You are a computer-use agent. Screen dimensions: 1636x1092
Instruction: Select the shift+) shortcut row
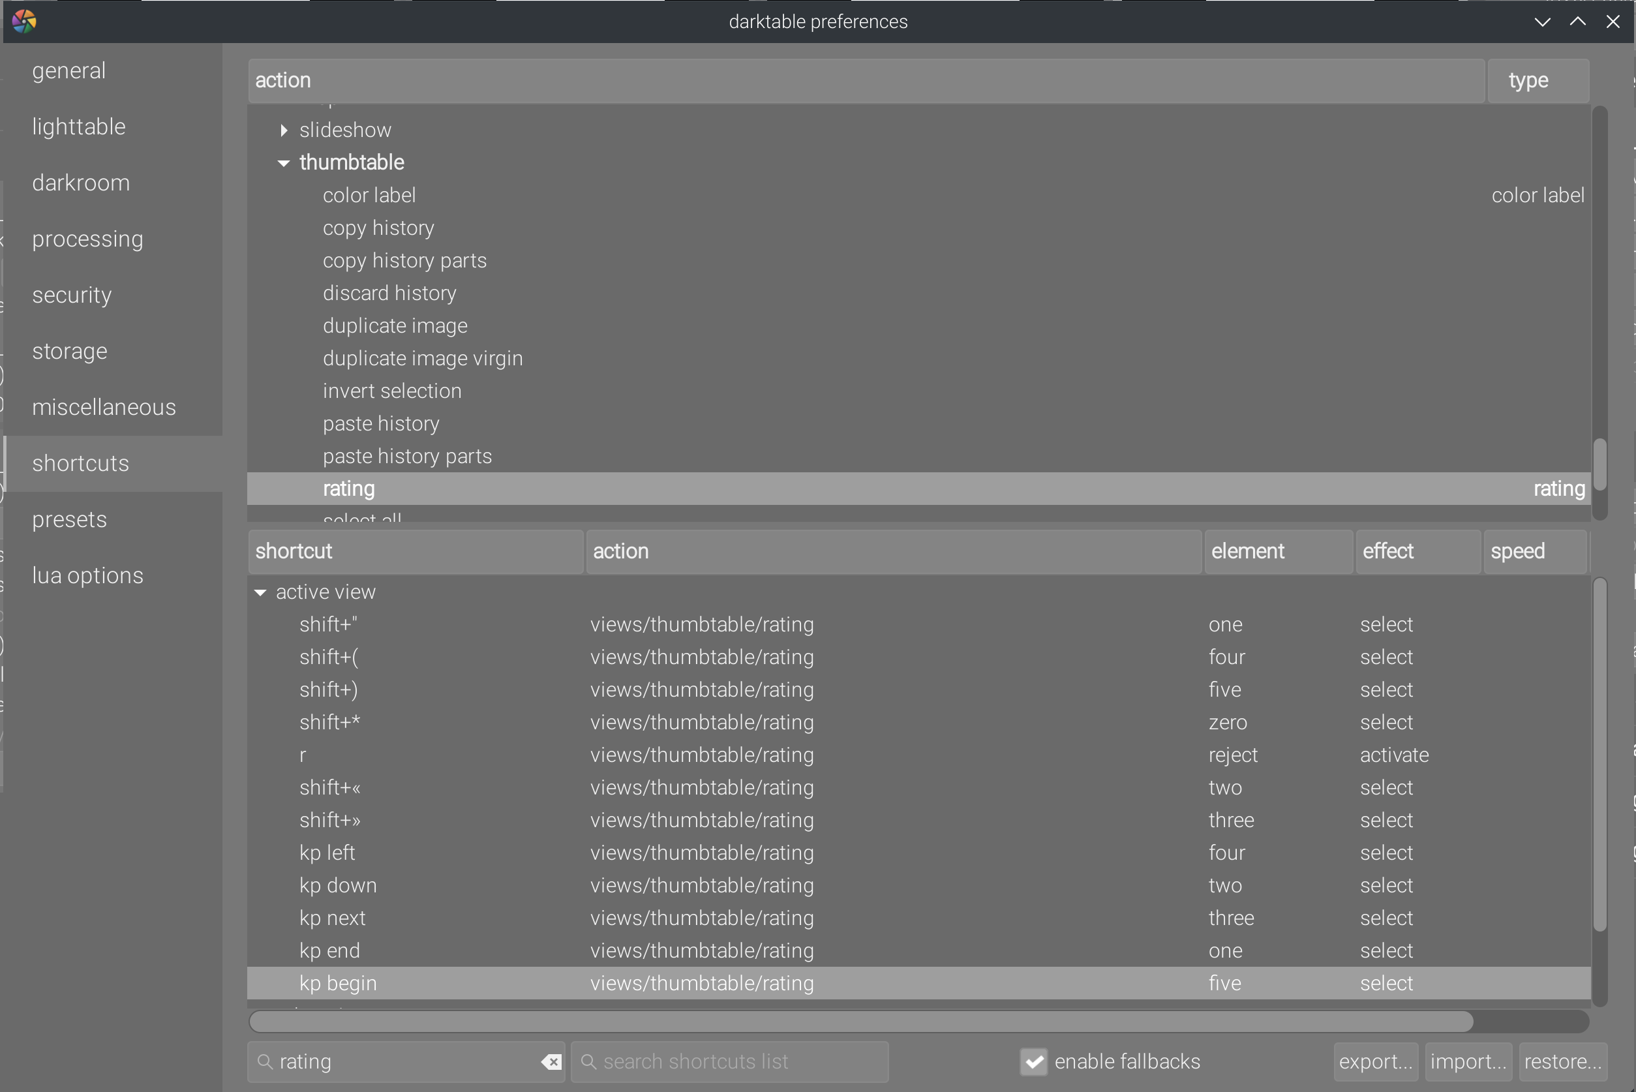point(918,690)
